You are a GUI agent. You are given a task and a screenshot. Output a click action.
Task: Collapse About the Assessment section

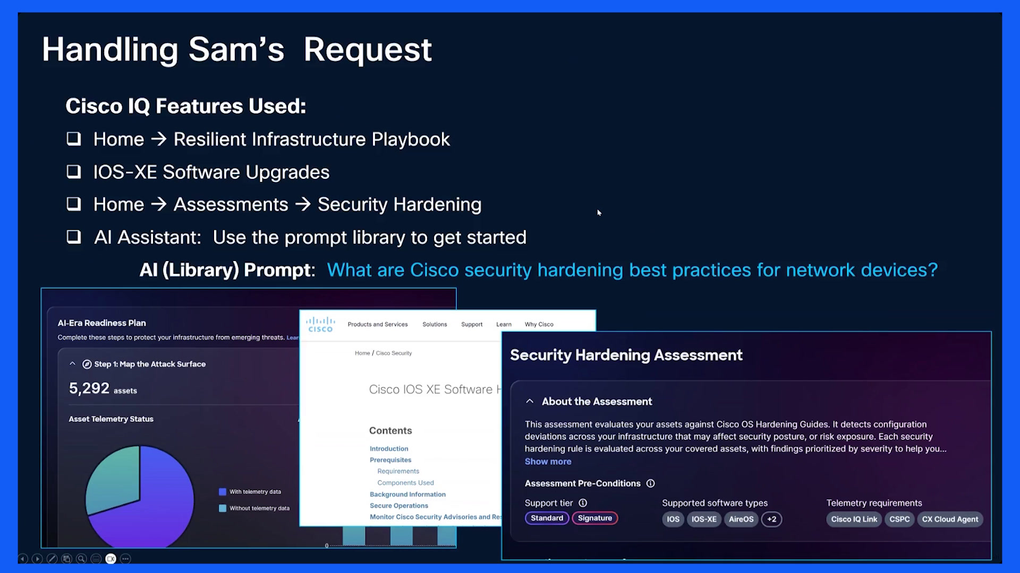coord(530,402)
